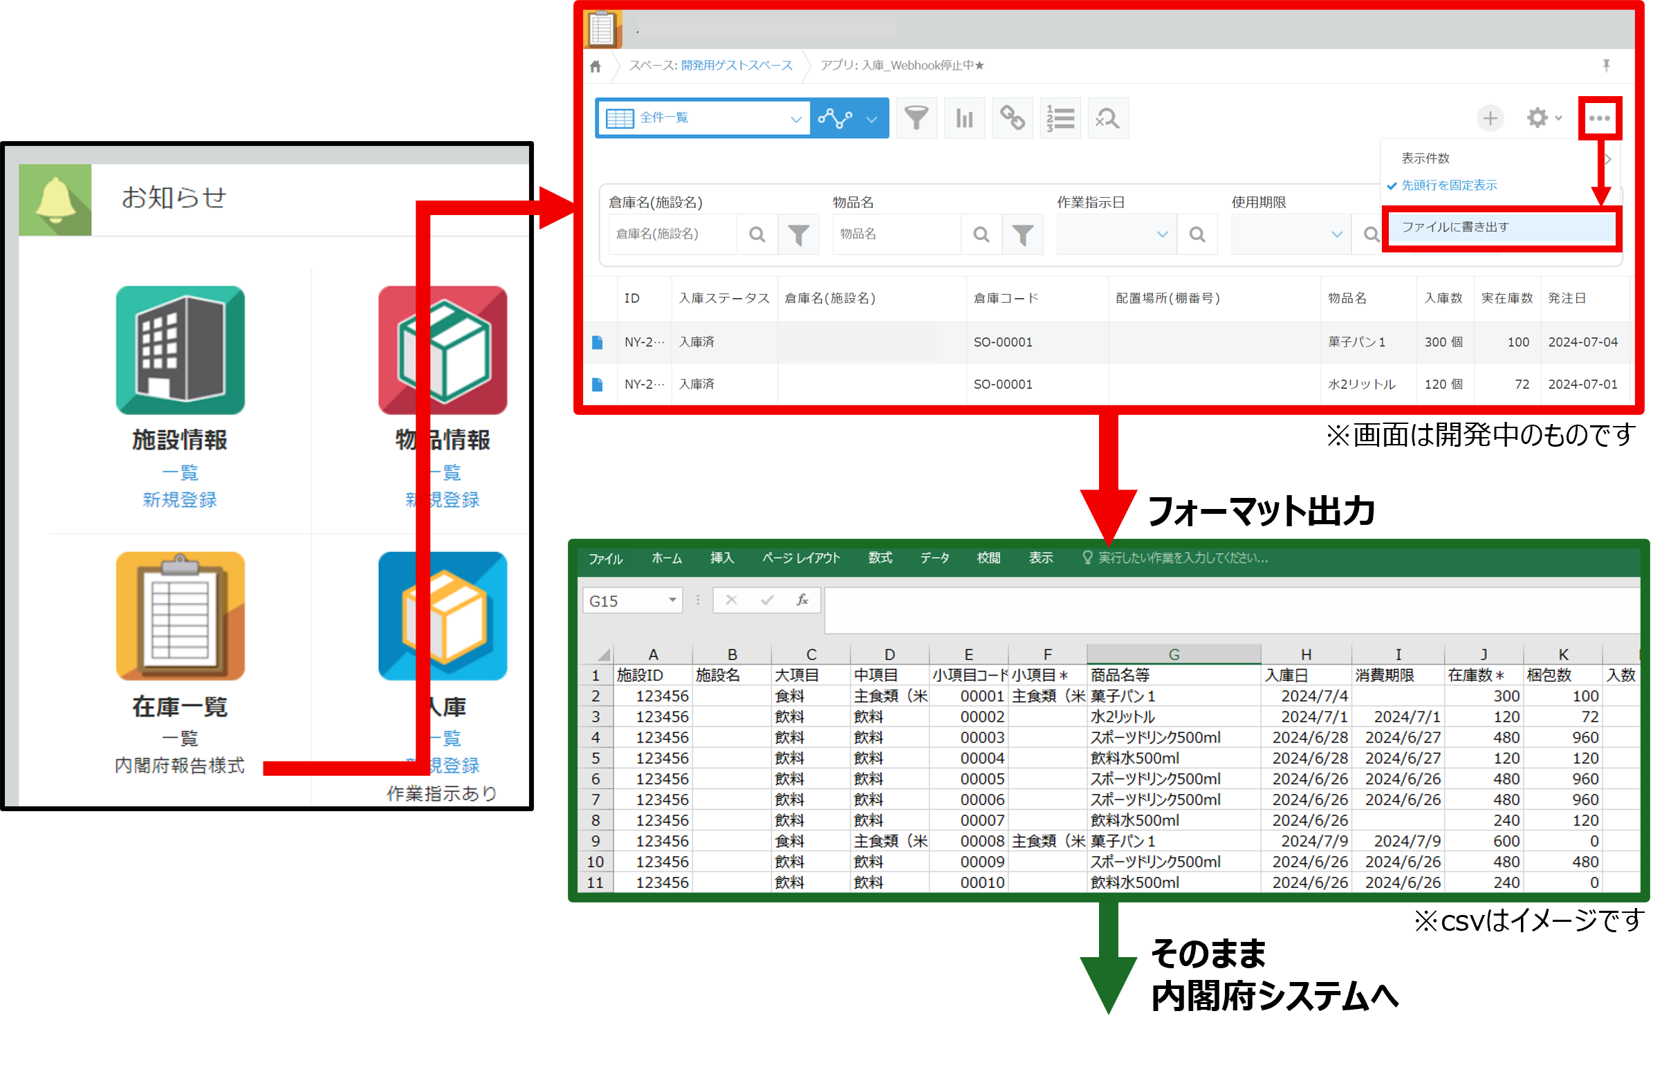This screenshot has width=1671, height=1074.
Task: Expand the settings gear dropdown arrow
Action: (x=1558, y=118)
